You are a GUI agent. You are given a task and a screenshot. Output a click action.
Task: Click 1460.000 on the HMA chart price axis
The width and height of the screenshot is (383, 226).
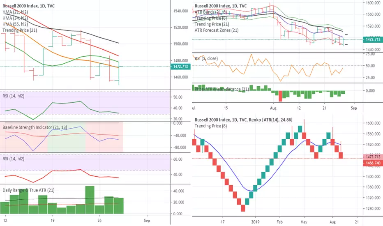click(181, 77)
